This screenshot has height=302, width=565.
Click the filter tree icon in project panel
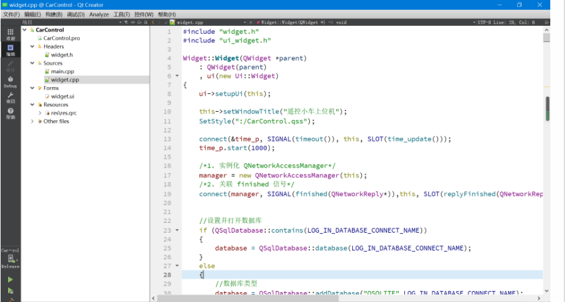click(x=126, y=22)
